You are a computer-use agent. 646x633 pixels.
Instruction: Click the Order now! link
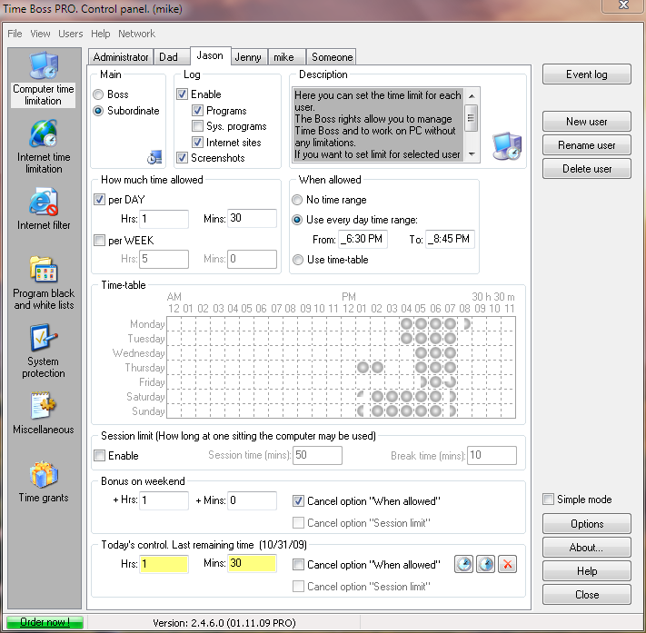point(45,622)
